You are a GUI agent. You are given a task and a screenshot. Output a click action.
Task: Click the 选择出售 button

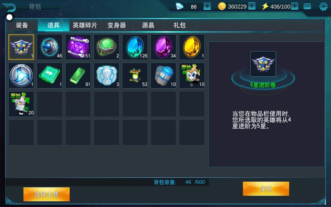[x=47, y=194]
